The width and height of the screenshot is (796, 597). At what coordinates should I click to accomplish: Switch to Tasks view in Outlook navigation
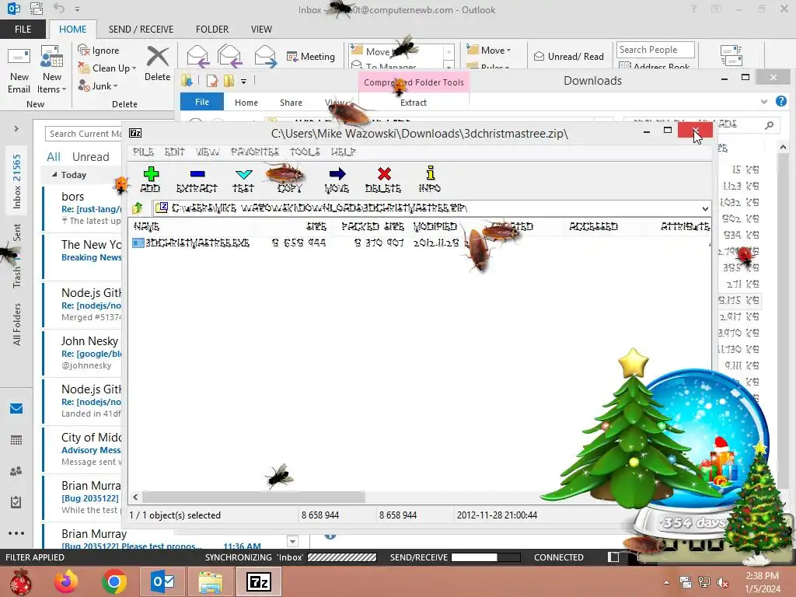click(x=16, y=502)
